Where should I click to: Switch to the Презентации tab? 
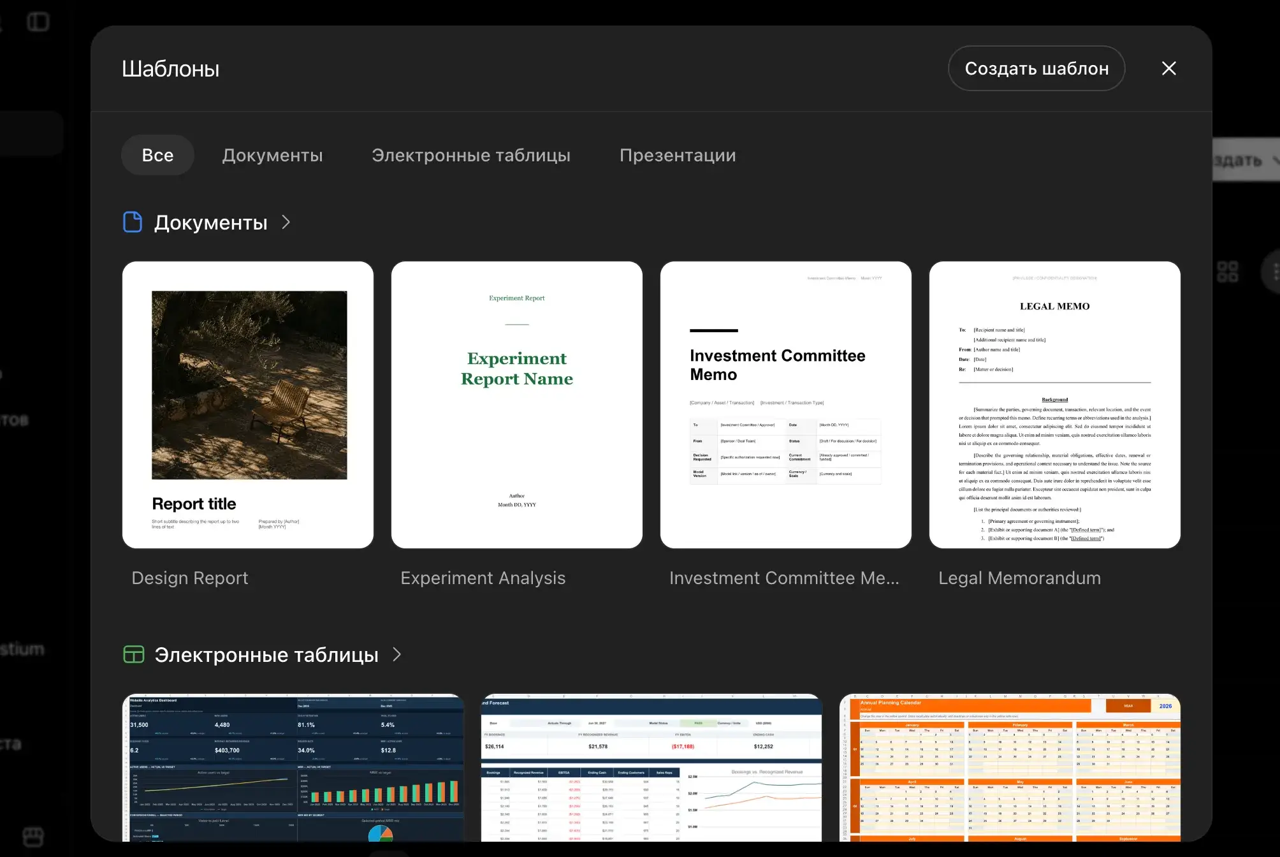678,155
